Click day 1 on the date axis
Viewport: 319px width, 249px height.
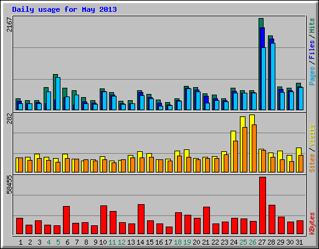click(21, 242)
